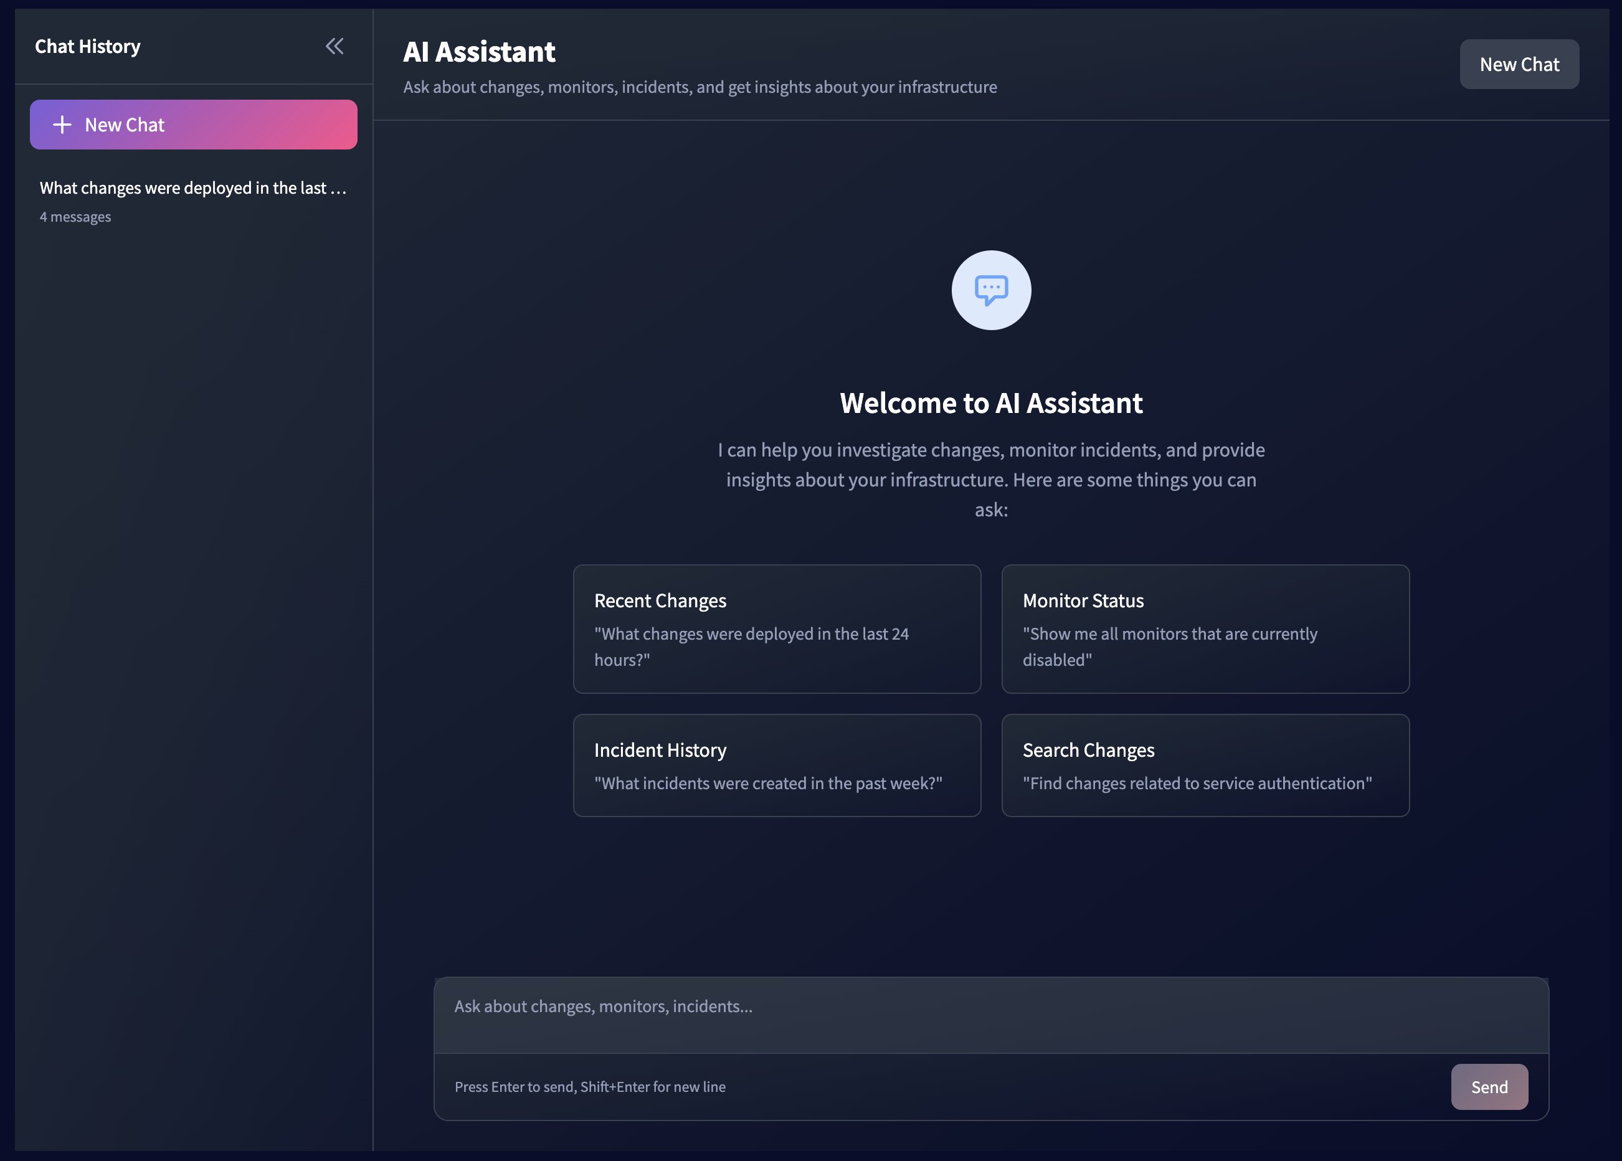Click the Chat History panel header
Image resolution: width=1622 pixels, height=1161 pixels.
pyautogui.click(x=87, y=45)
